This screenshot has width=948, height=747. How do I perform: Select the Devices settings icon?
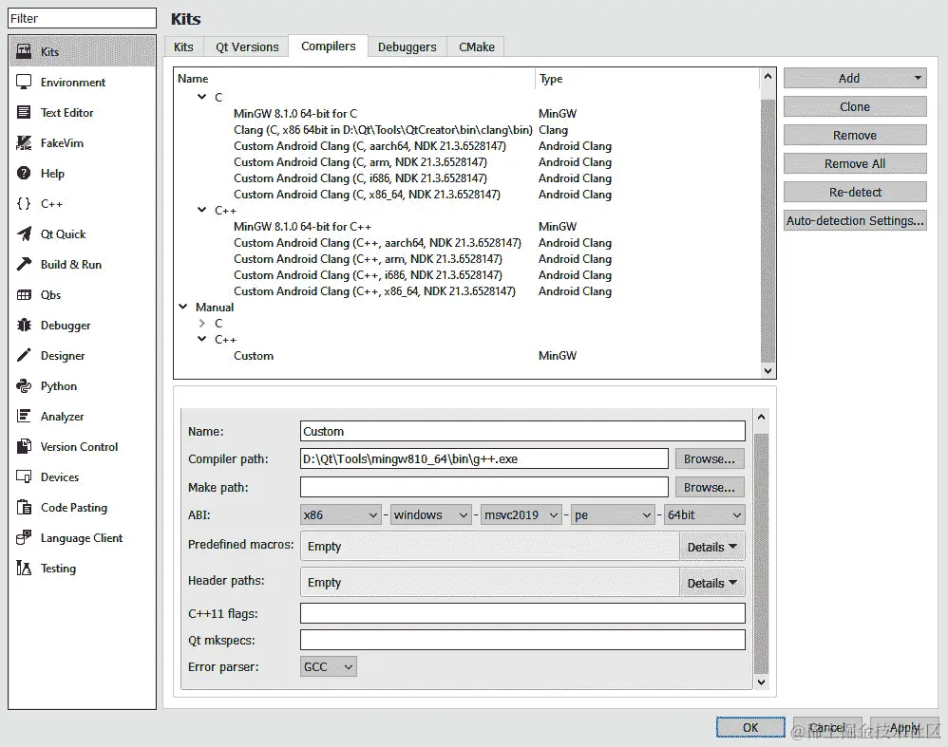(x=24, y=476)
